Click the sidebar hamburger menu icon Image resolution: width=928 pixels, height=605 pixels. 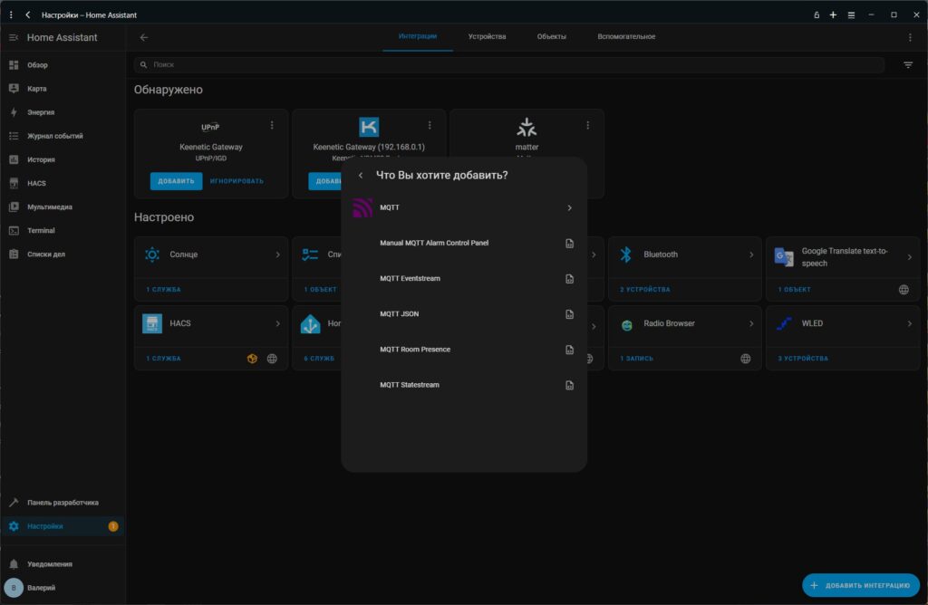pos(14,38)
